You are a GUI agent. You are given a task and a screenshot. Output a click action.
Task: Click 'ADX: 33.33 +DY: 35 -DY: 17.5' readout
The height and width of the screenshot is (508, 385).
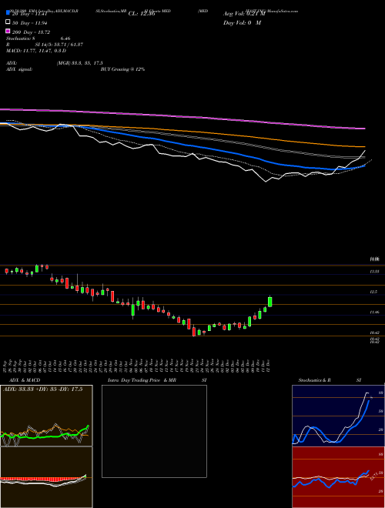[x=43, y=389]
